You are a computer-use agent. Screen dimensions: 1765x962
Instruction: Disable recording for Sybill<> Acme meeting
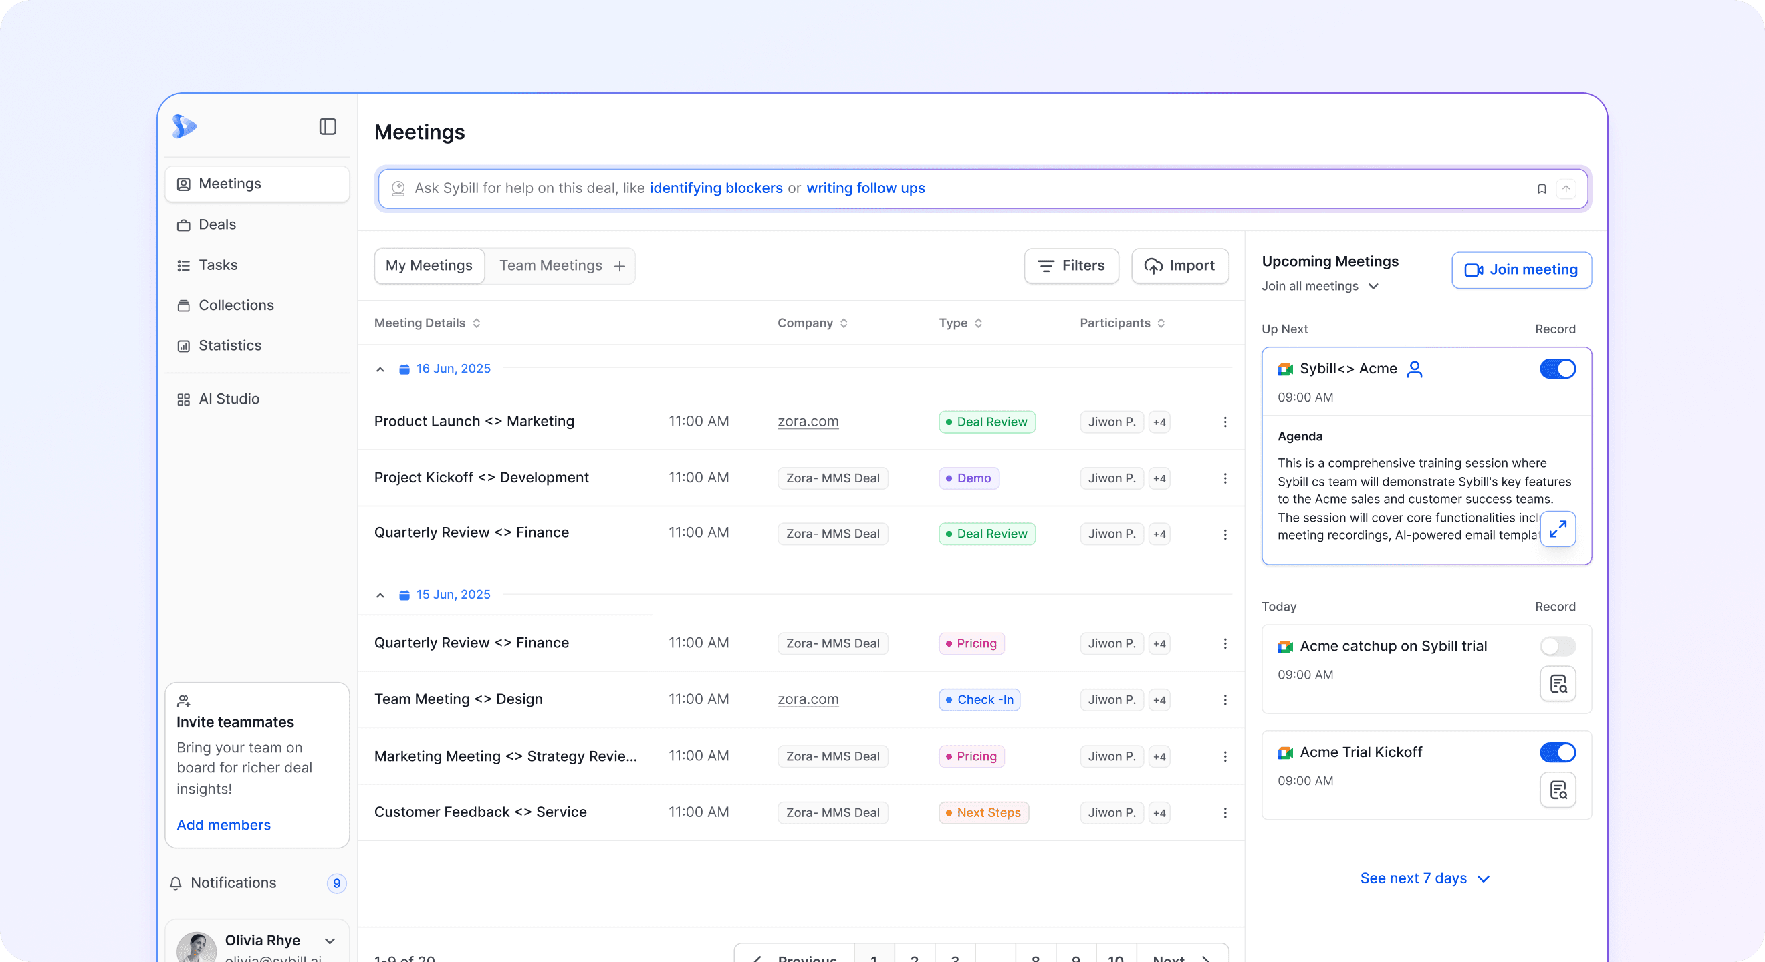tap(1557, 369)
